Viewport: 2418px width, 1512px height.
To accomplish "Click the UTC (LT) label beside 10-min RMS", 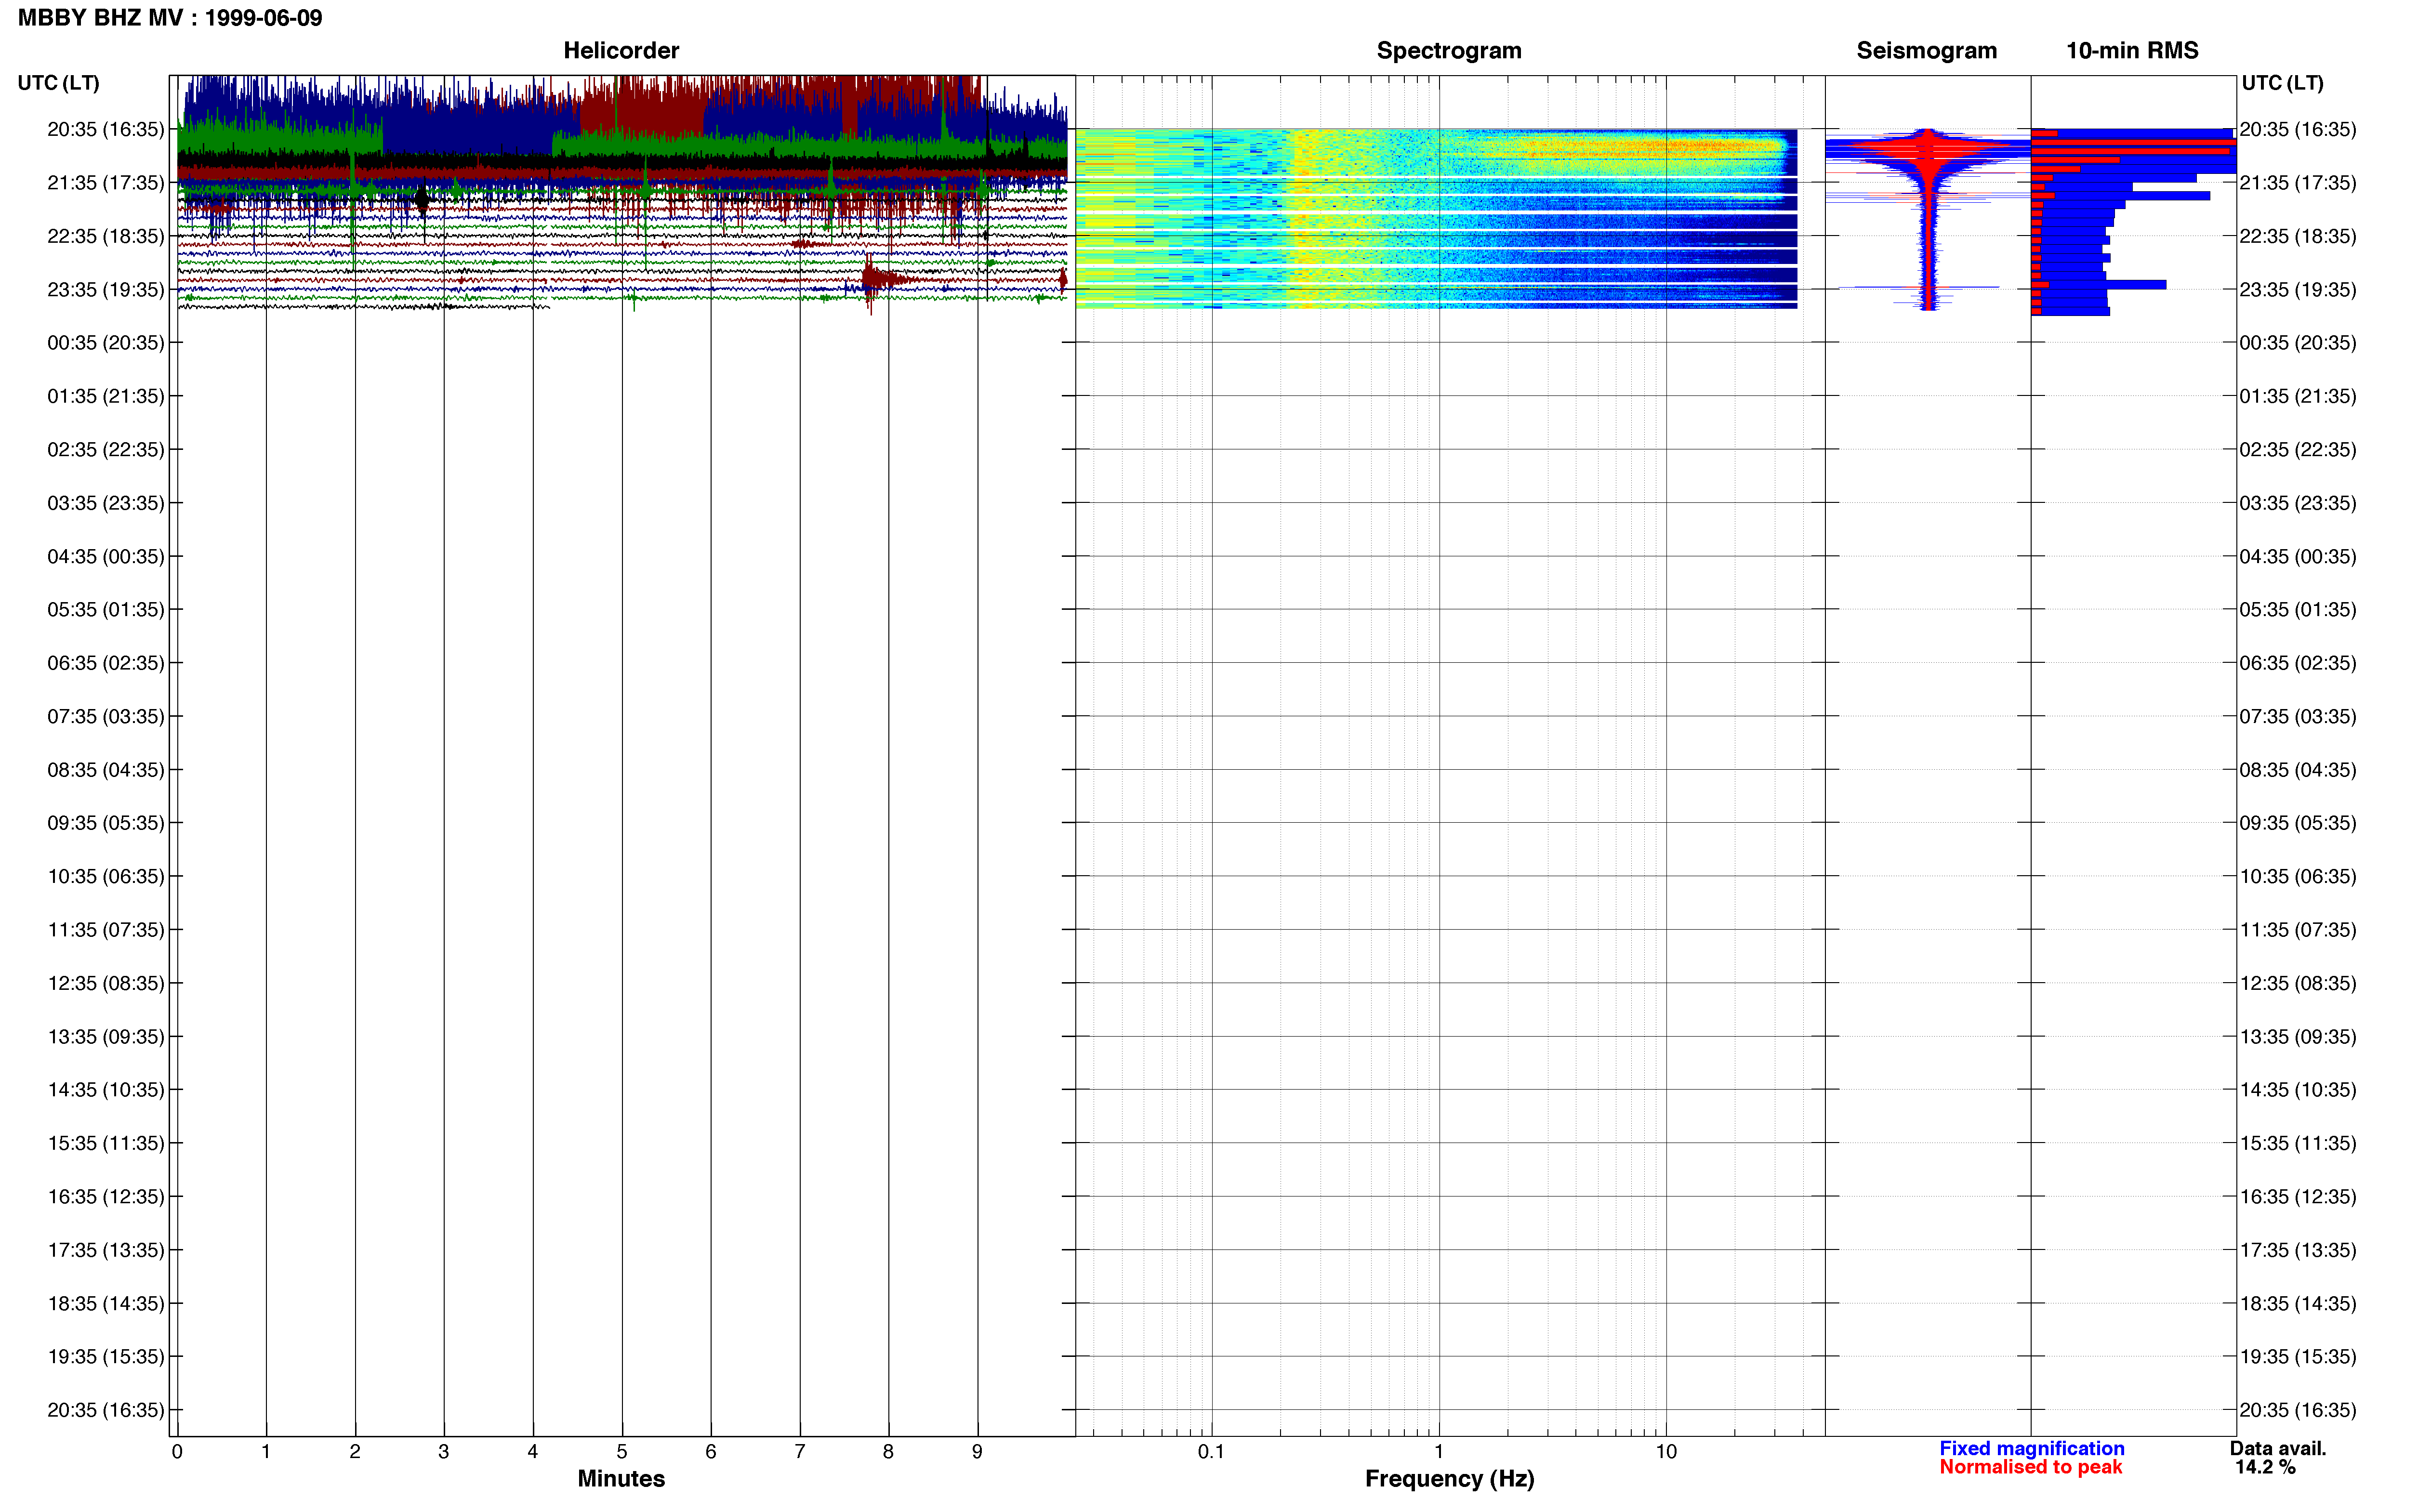I will point(2282,83).
